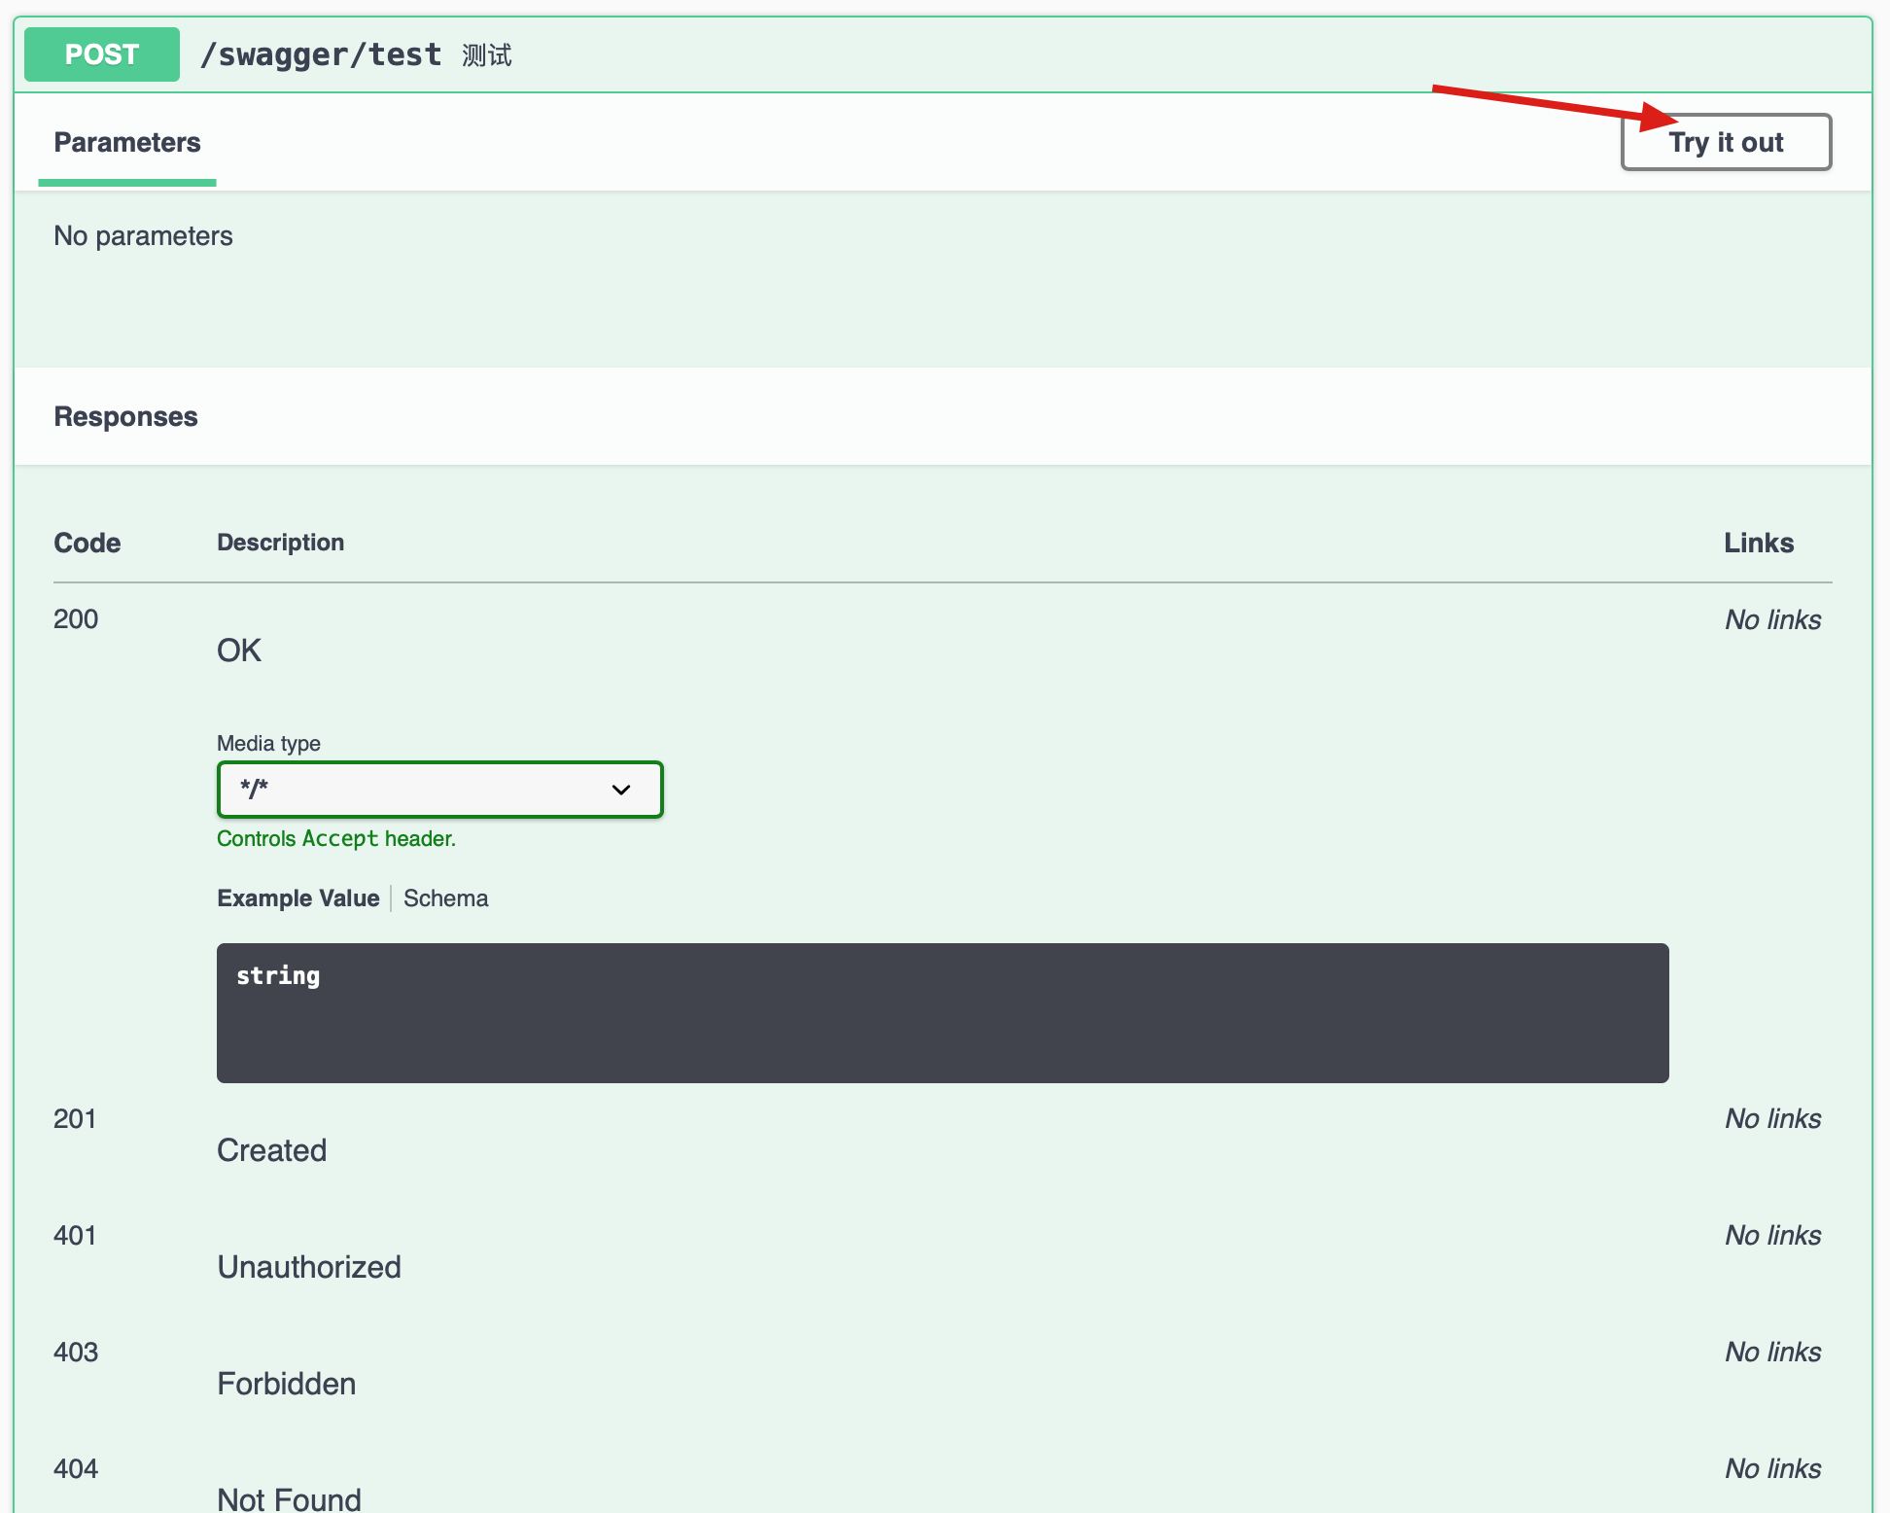Click the Forbidden response description
This screenshot has width=1890, height=1513.
coord(287,1384)
